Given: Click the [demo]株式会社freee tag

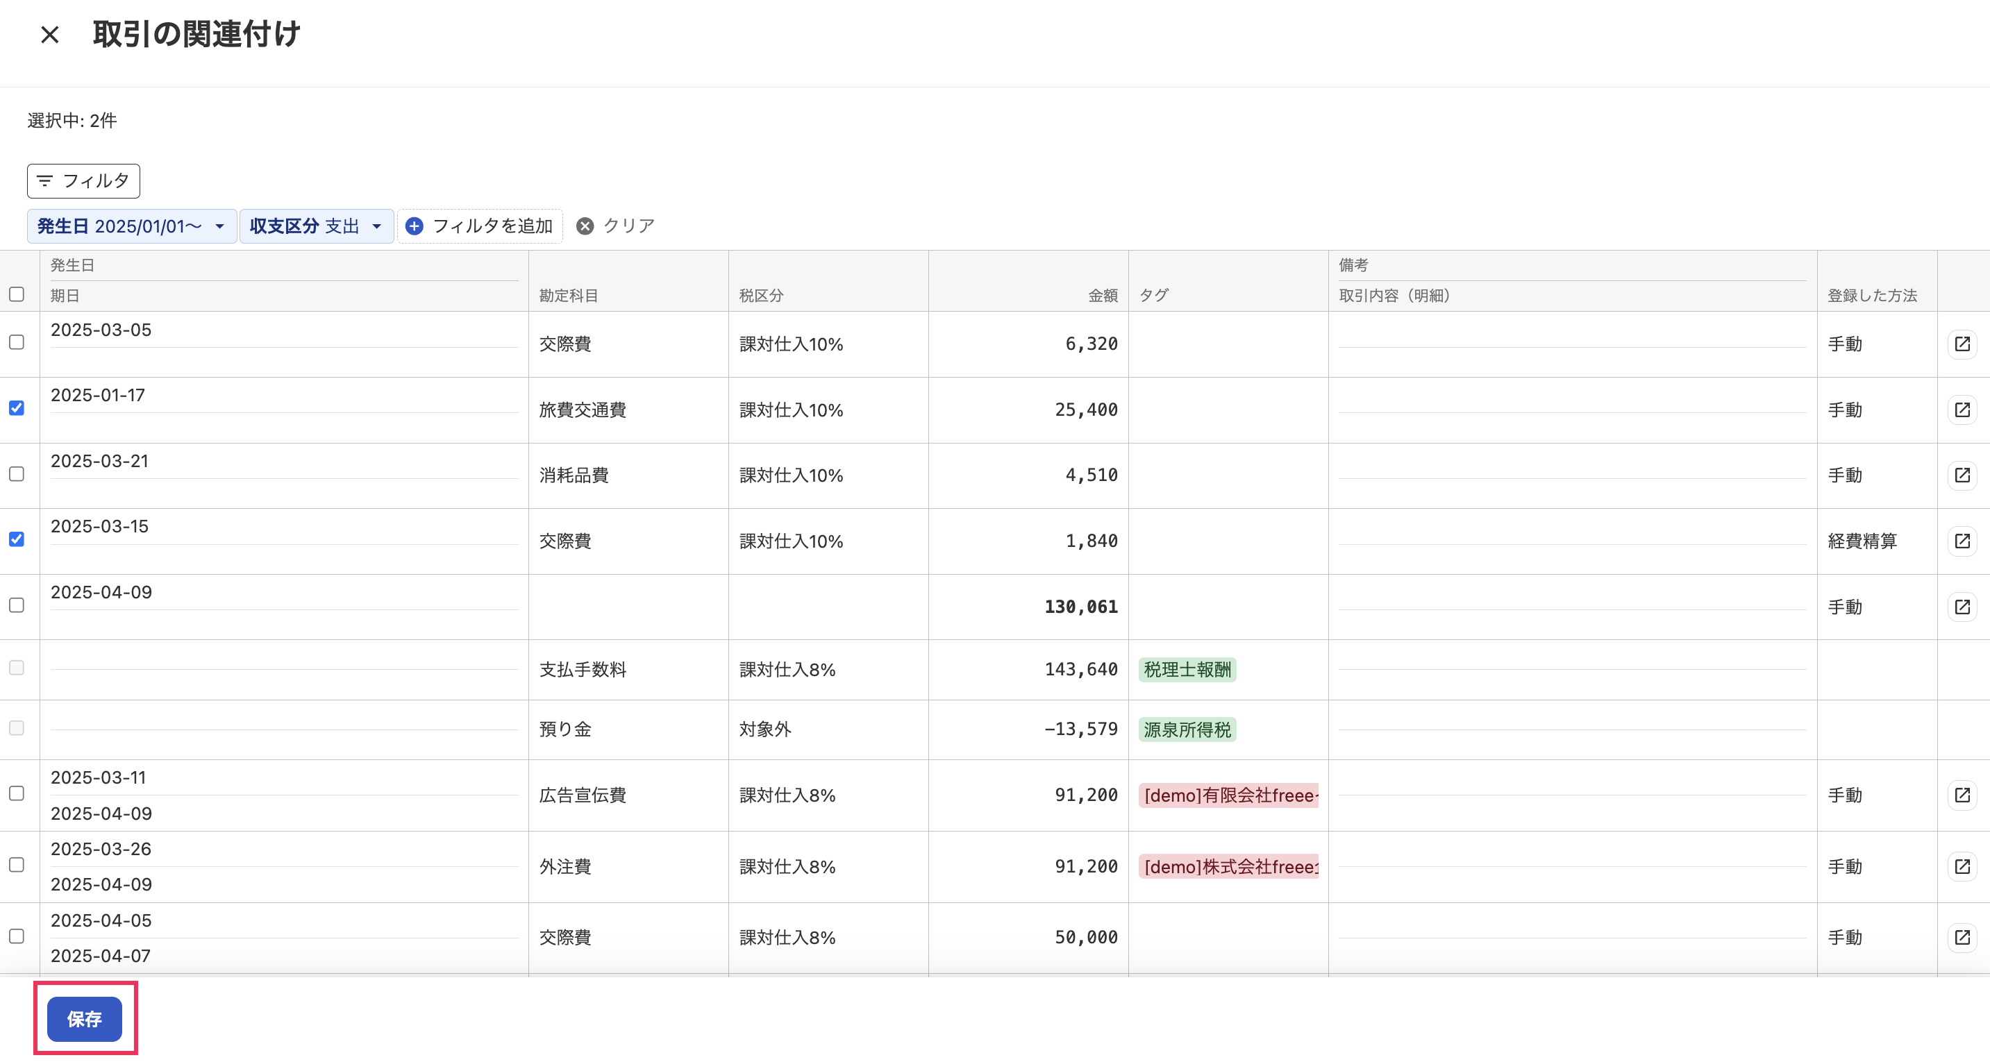Looking at the screenshot, I should coord(1229,866).
